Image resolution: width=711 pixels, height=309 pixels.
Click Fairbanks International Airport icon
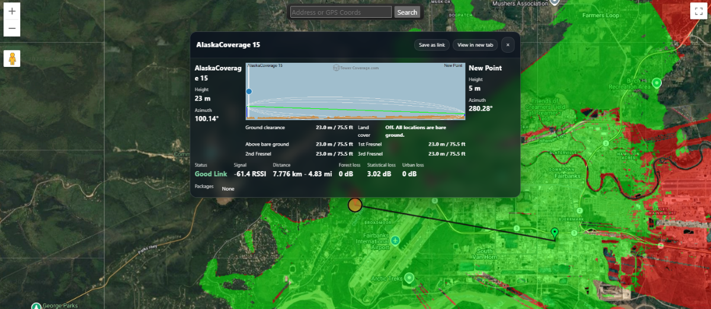[x=396, y=240]
